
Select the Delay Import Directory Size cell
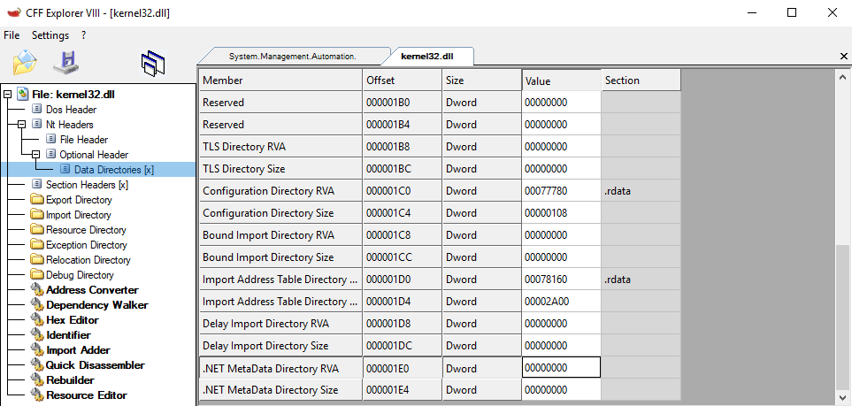point(280,346)
